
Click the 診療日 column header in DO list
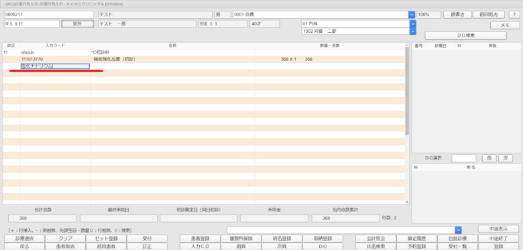440,46
